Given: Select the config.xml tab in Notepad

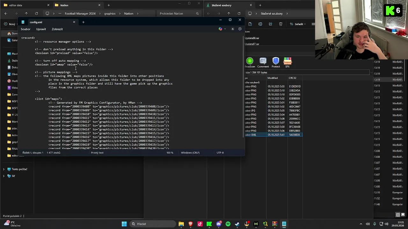Looking at the screenshot, I should (48, 22).
